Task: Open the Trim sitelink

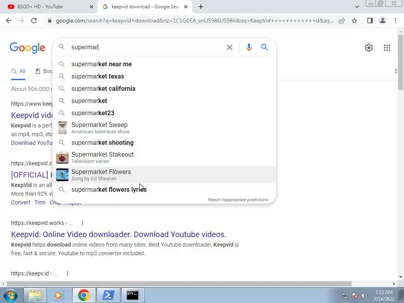Action: [40, 202]
